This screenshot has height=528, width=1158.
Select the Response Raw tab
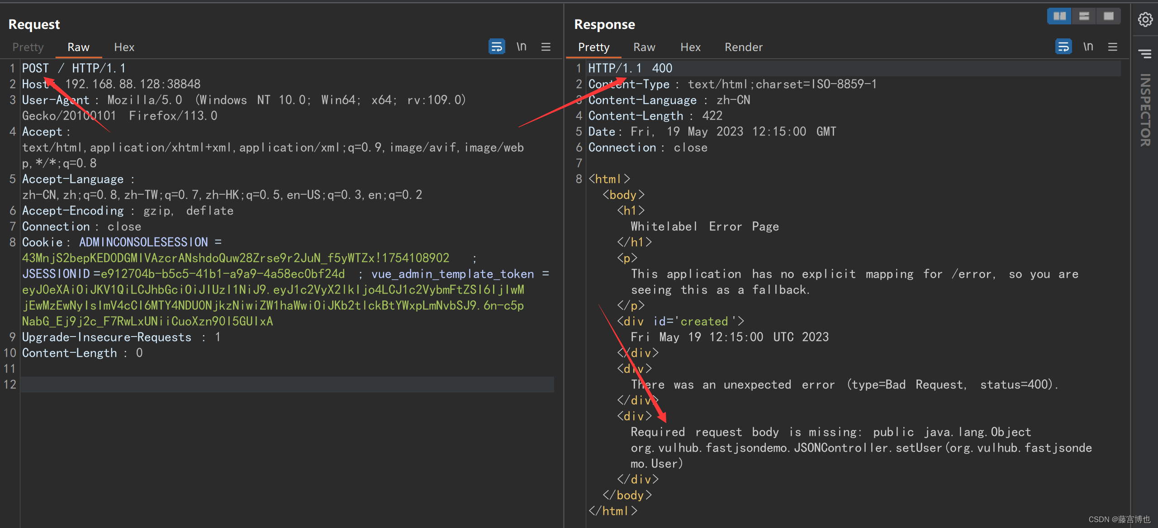pyautogui.click(x=644, y=47)
